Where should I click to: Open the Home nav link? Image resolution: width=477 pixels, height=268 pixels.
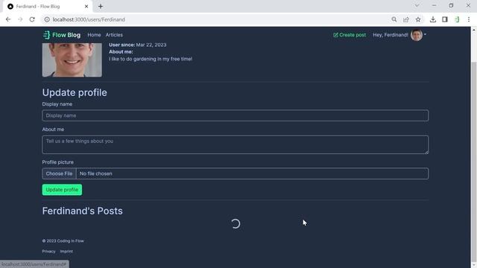click(x=94, y=35)
